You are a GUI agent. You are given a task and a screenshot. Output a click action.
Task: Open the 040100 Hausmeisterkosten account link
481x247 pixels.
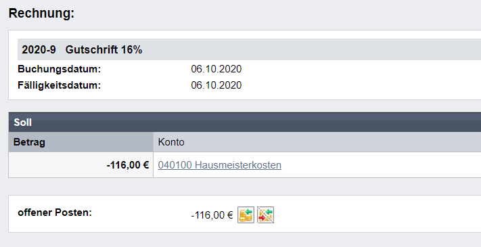(220, 165)
